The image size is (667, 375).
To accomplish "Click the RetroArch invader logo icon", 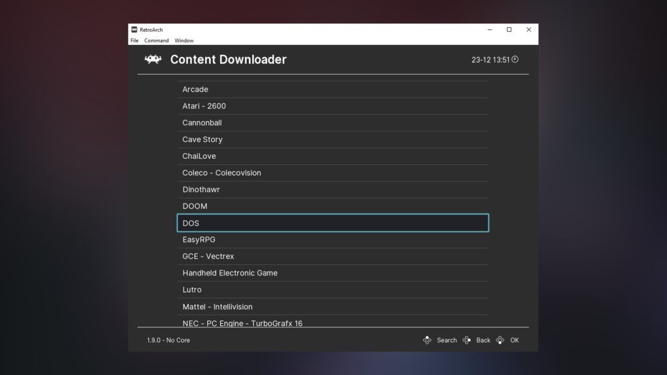I will click(x=152, y=59).
